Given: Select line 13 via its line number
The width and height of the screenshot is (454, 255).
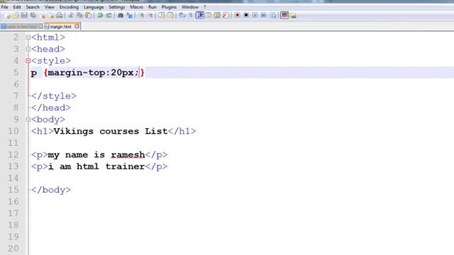Looking at the screenshot, I should pyautogui.click(x=13, y=166).
